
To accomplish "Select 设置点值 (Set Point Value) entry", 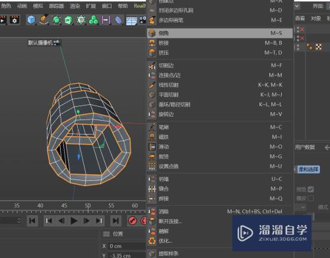I will coord(220,166).
